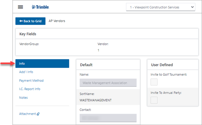Open the Notes tab
The height and width of the screenshot is (125, 202).
click(x=23, y=97)
